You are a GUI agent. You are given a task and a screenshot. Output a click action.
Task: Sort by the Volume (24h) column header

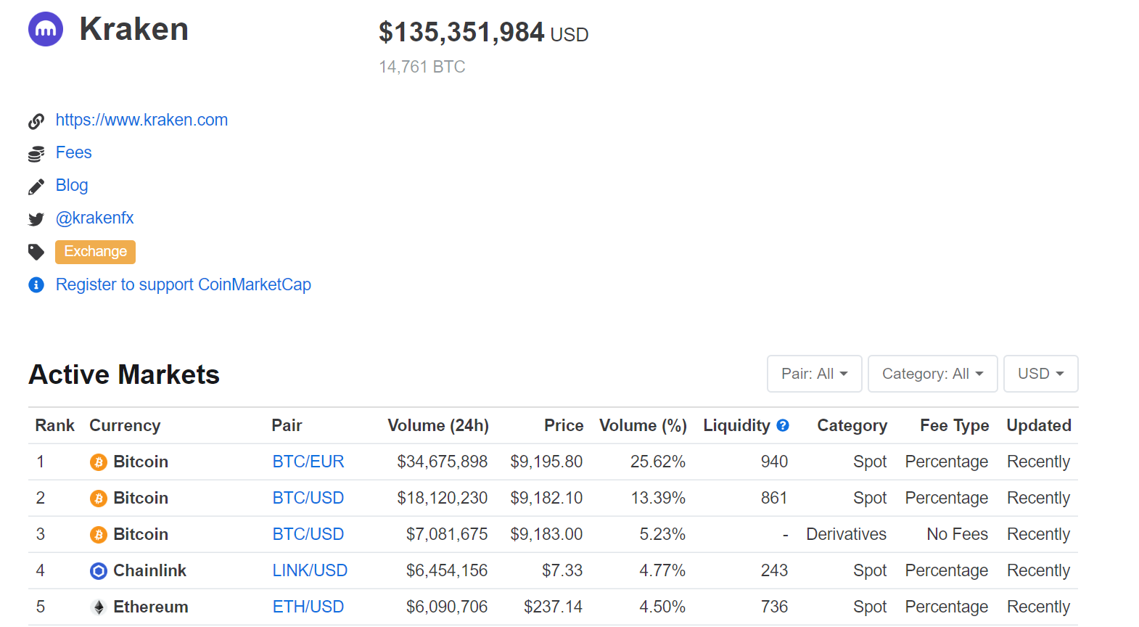tap(438, 425)
